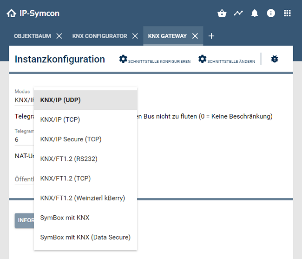Open the apps grid menu
The height and width of the screenshot is (259, 302).
click(287, 13)
